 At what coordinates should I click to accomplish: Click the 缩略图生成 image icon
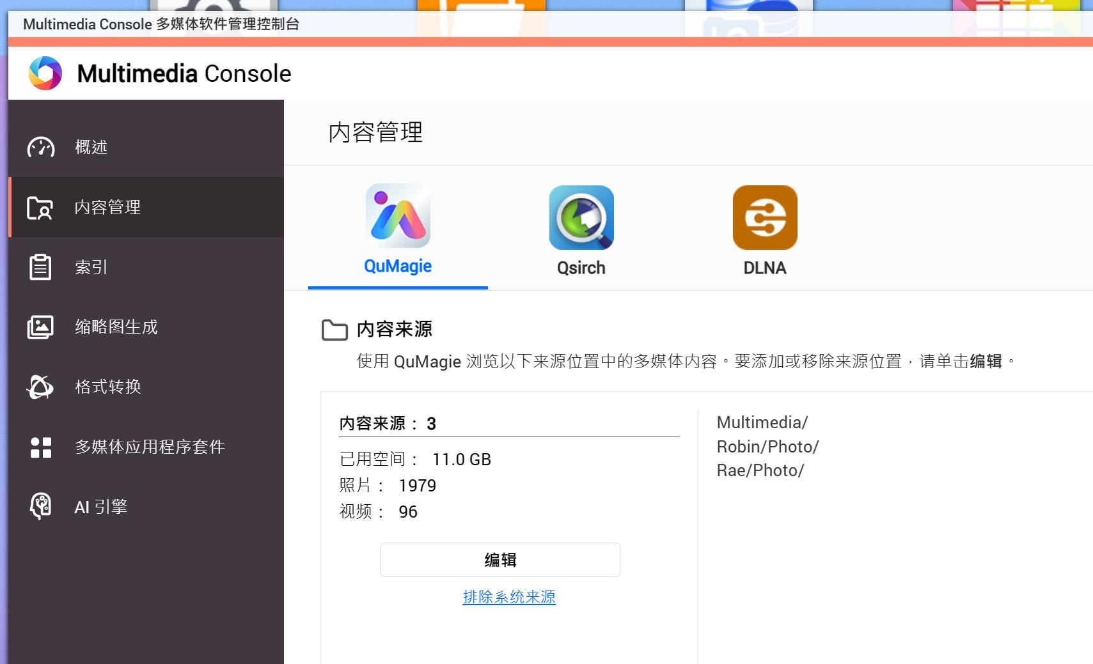point(40,327)
